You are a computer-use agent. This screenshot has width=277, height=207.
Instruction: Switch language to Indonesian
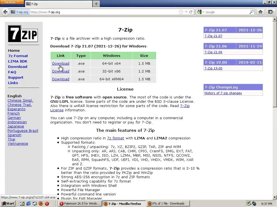pos(17,122)
